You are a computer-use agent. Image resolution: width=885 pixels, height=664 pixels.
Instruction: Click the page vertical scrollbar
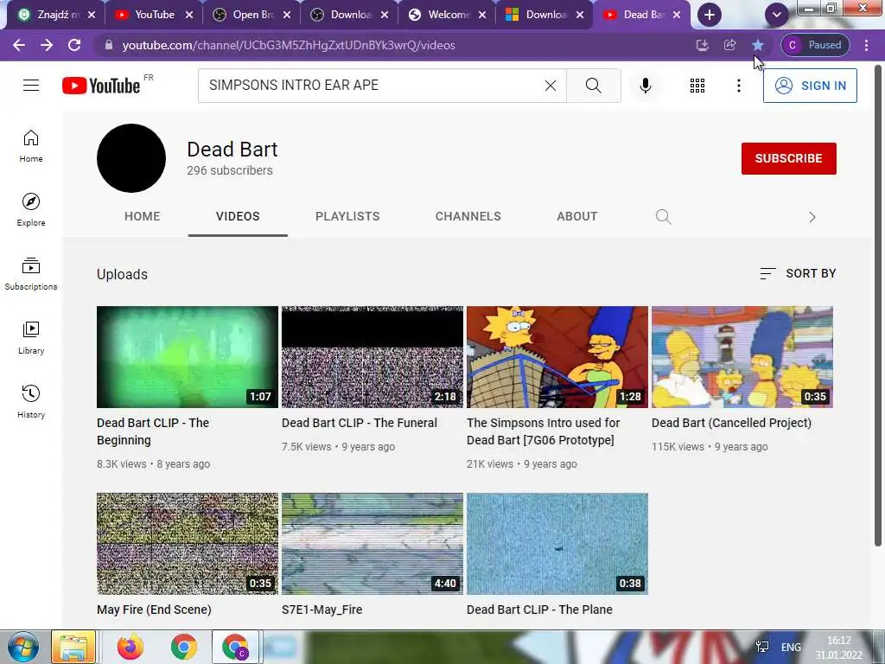click(878, 305)
